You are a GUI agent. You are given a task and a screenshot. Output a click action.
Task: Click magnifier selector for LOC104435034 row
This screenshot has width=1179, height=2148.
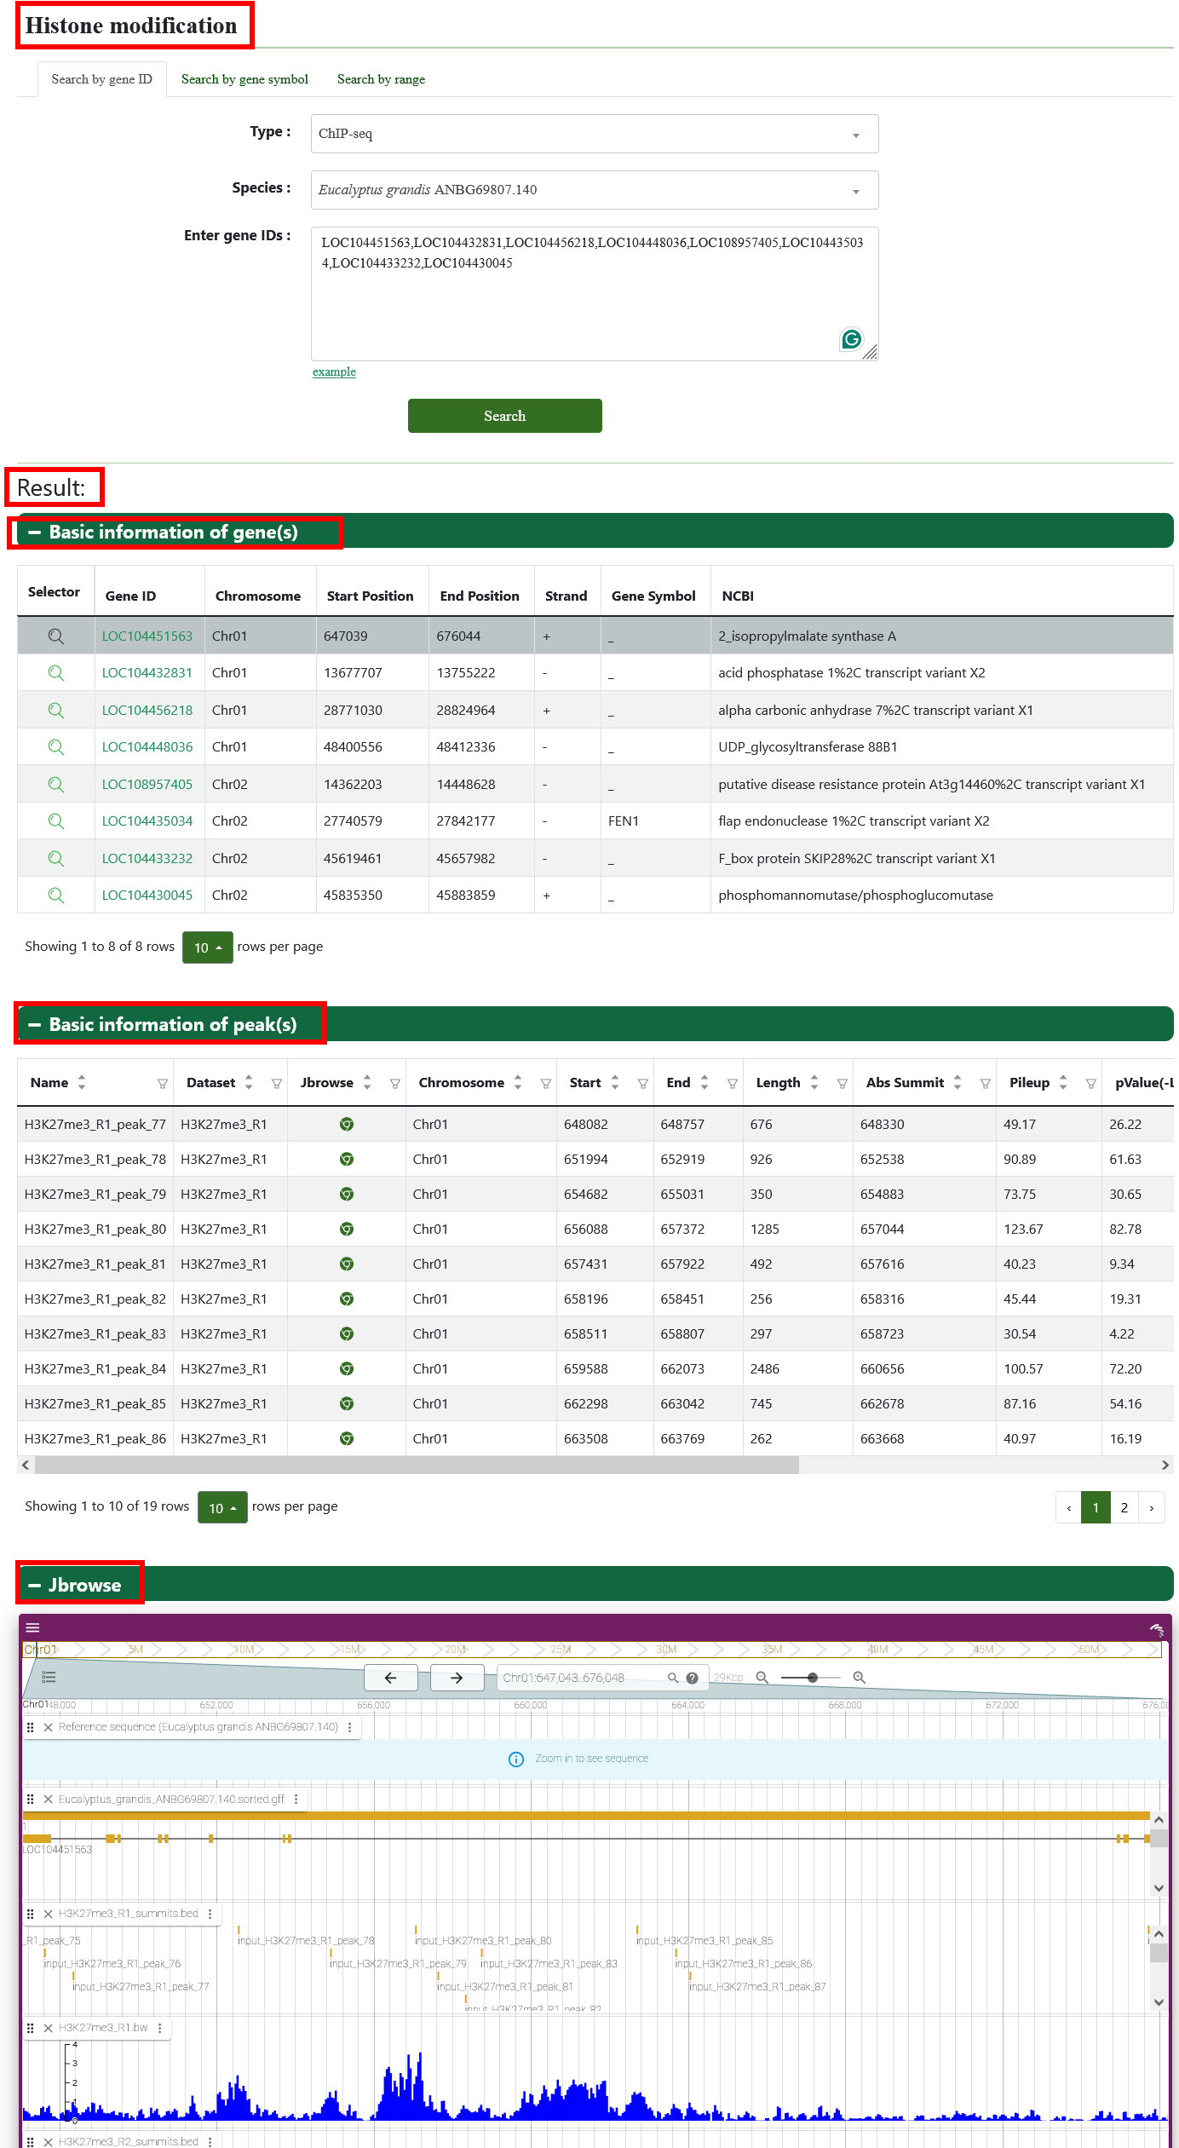pos(56,821)
